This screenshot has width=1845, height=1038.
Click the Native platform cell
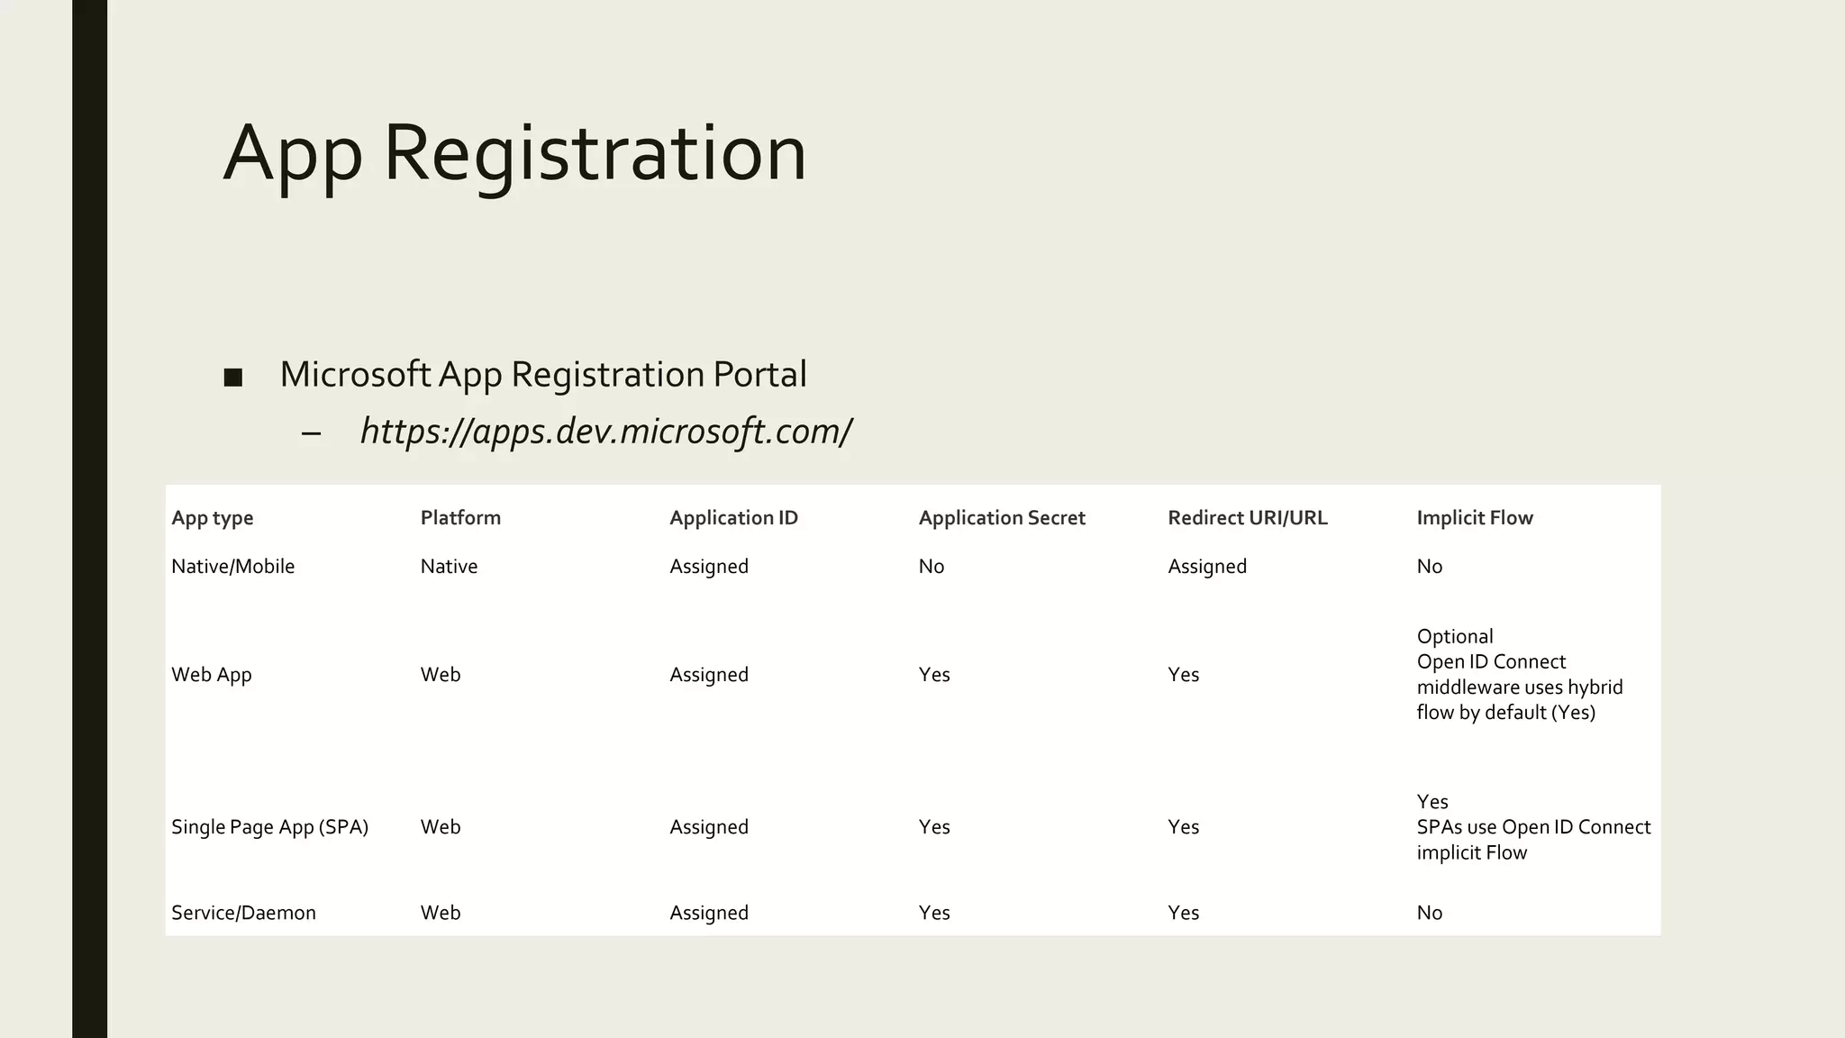(x=449, y=567)
